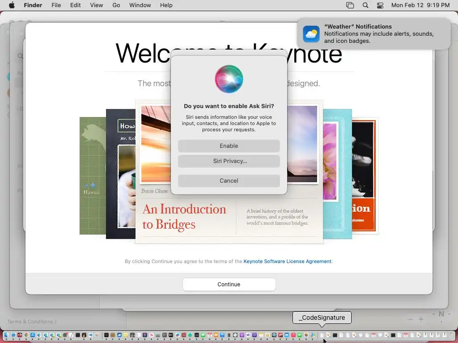Open Messages from the Dock

pyautogui.click(x=203, y=335)
